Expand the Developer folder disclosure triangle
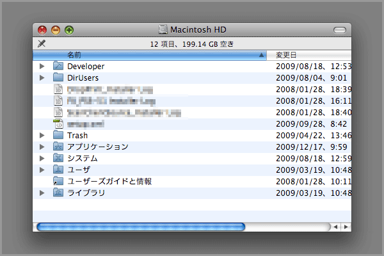Screen dimensions: 384x256 42,66
